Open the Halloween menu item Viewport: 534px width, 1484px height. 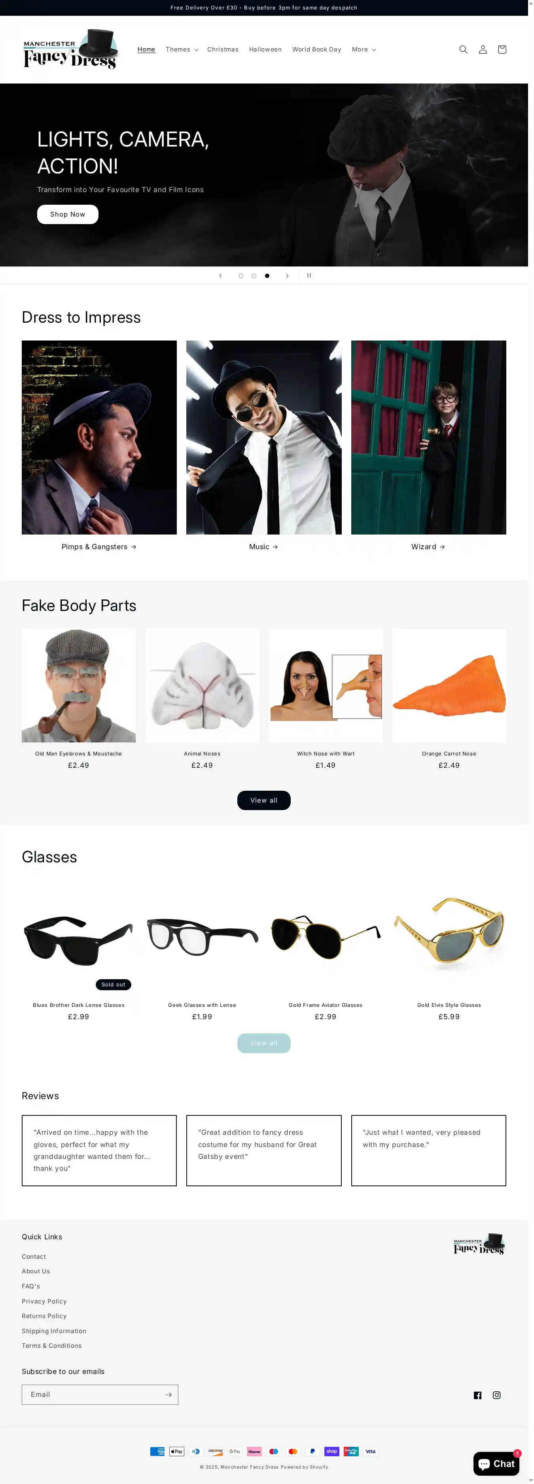pyautogui.click(x=265, y=49)
